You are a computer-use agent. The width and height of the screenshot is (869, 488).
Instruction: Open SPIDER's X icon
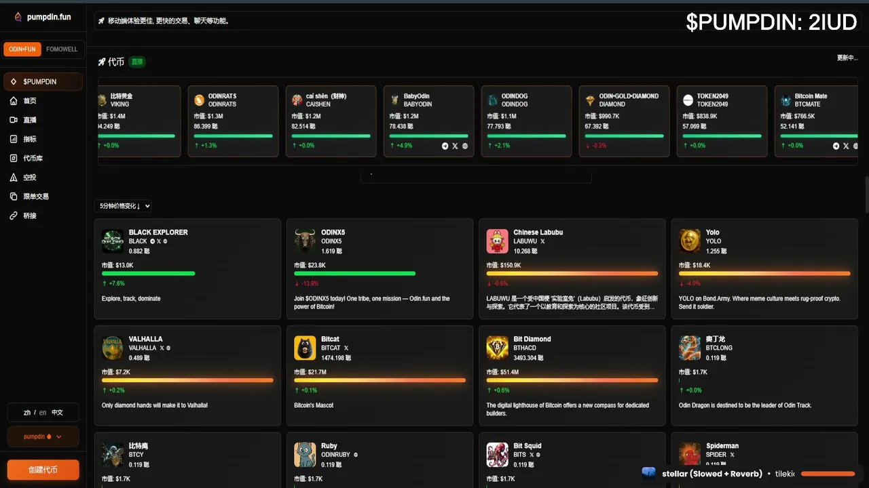733,455
